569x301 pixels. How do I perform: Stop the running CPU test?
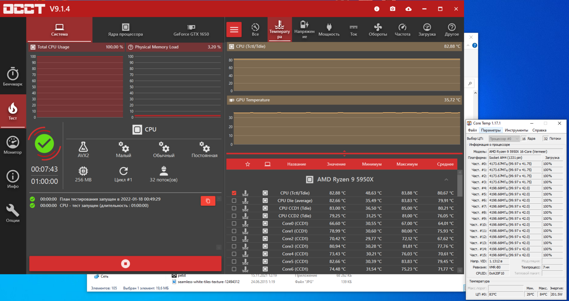coord(125,264)
